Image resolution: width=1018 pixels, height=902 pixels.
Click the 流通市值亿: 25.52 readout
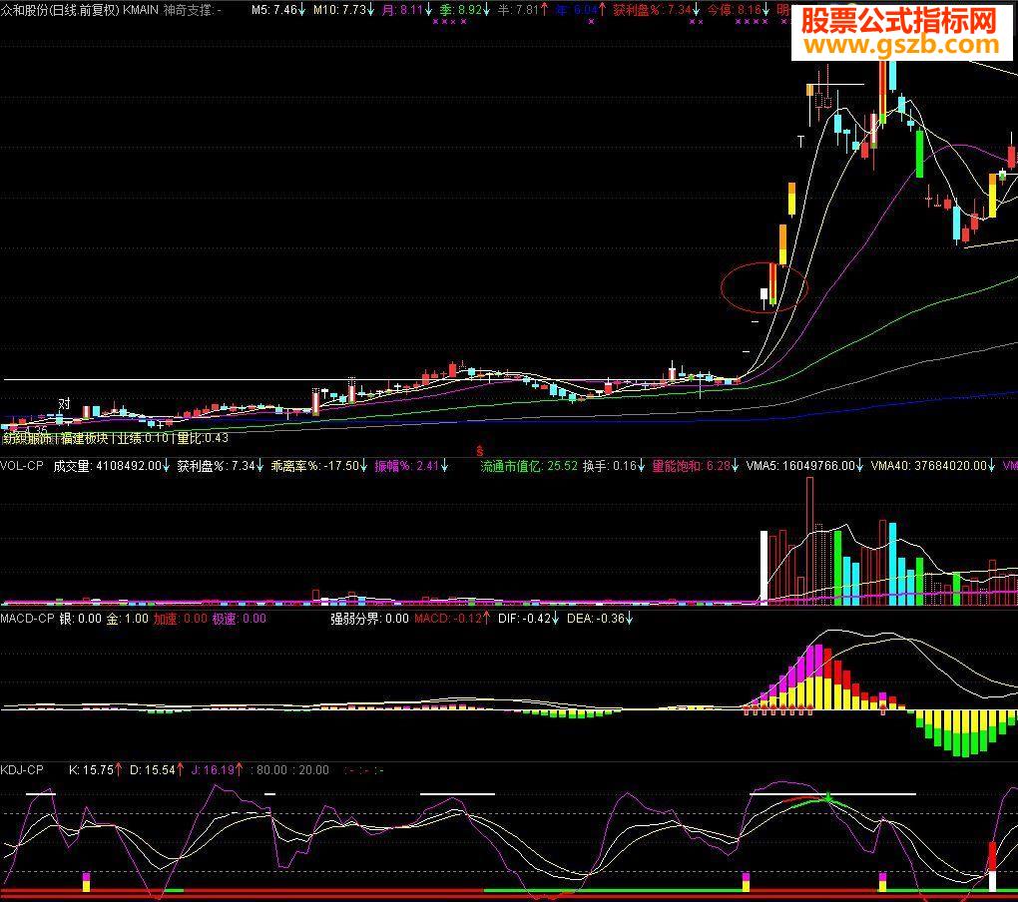pos(529,466)
